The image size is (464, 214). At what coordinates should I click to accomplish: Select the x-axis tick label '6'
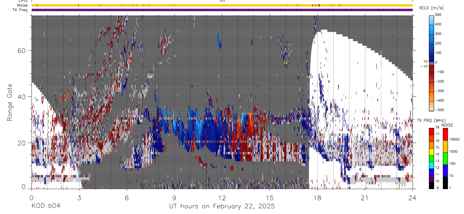coord(127,197)
